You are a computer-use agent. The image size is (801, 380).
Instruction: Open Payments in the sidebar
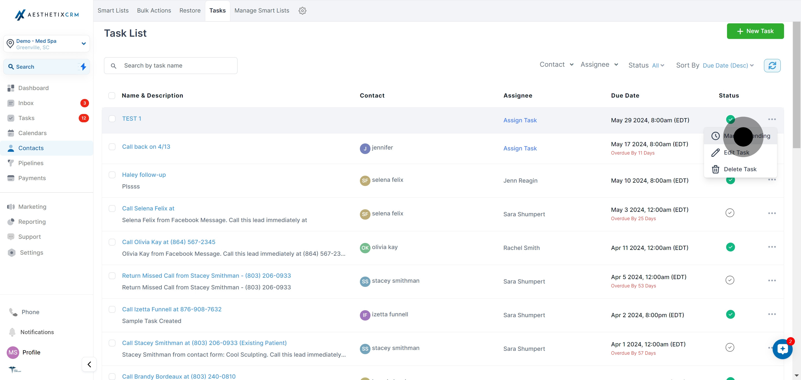point(32,178)
